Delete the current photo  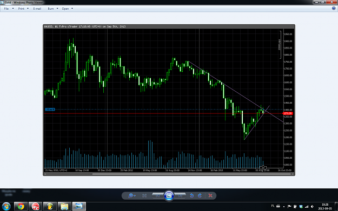click(210, 195)
